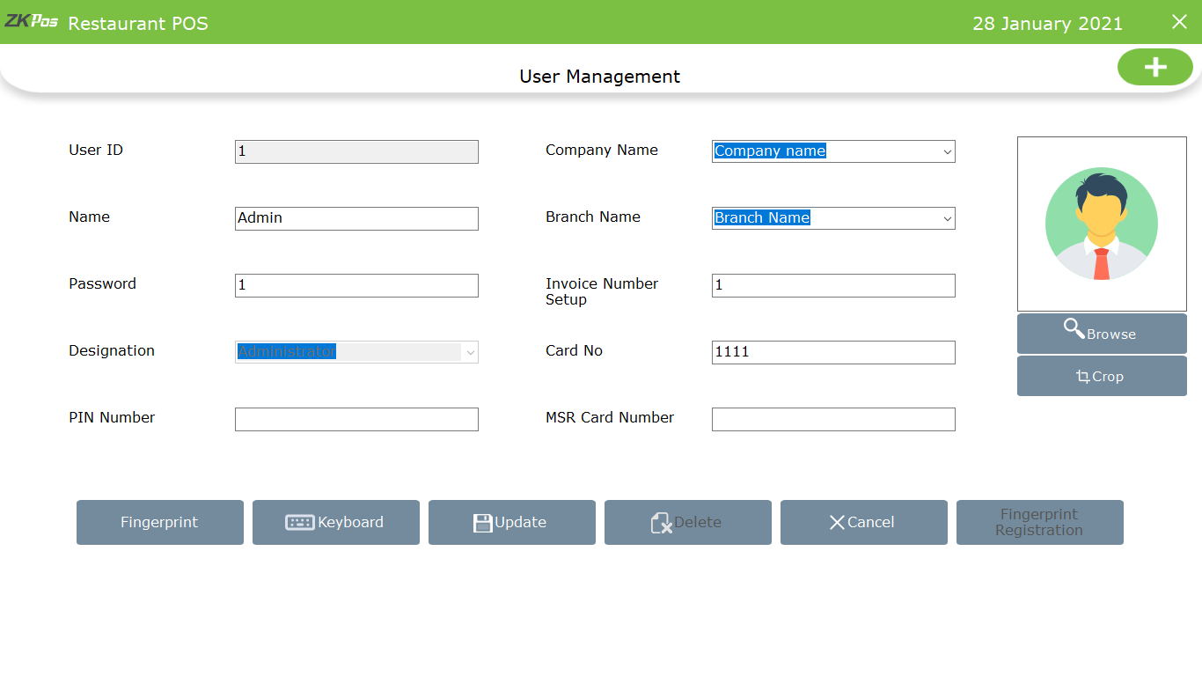Open the Designation dropdown showing Administrator
The image size is (1202, 676).
pyautogui.click(x=356, y=352)
